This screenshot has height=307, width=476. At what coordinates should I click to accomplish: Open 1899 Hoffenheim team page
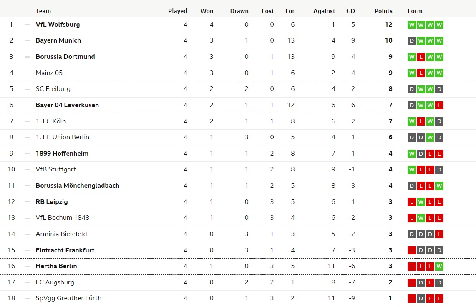(x=62, y=153)
